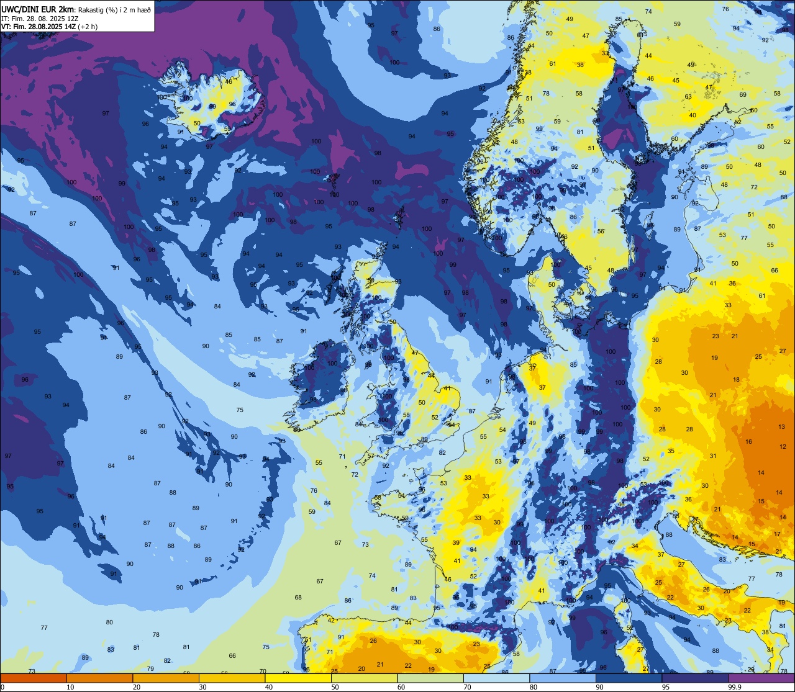Click the legend scale label "80"
795x692 pixels.
point(534,687)
